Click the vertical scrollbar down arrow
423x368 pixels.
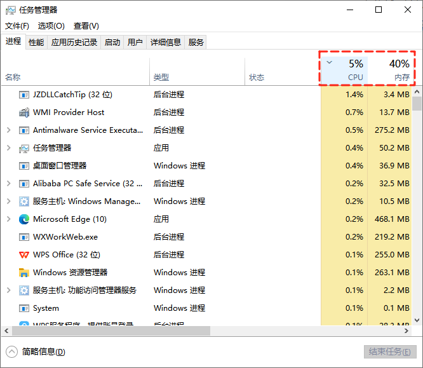click(x=417, y=320)
